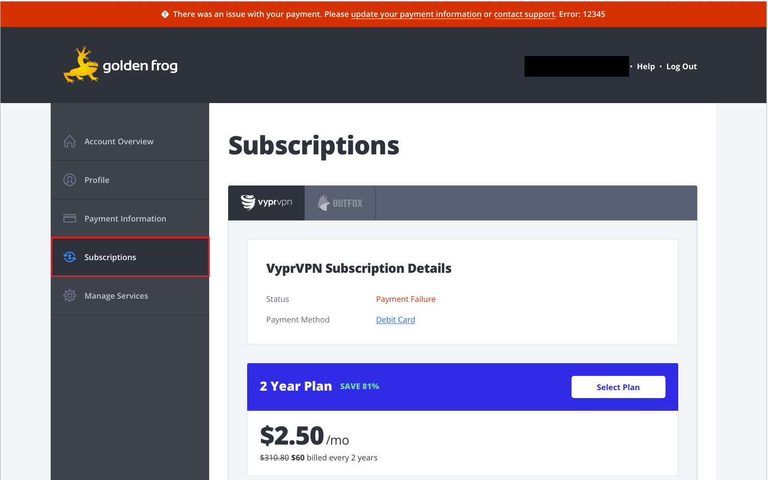
Task: Click the home icon beside Account Overview
Action: coord(69,141)
